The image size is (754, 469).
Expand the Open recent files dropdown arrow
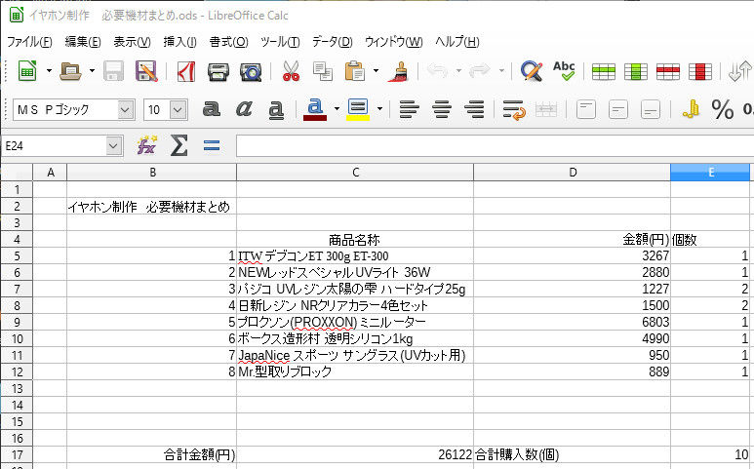(92, 71)
